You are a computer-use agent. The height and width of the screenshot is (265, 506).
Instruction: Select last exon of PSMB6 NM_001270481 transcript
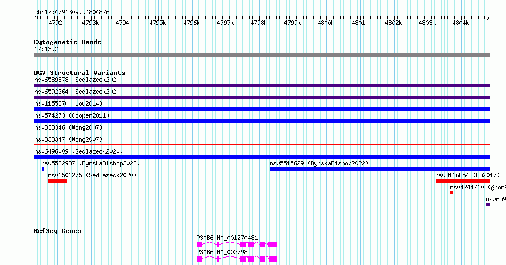(272, 245)
